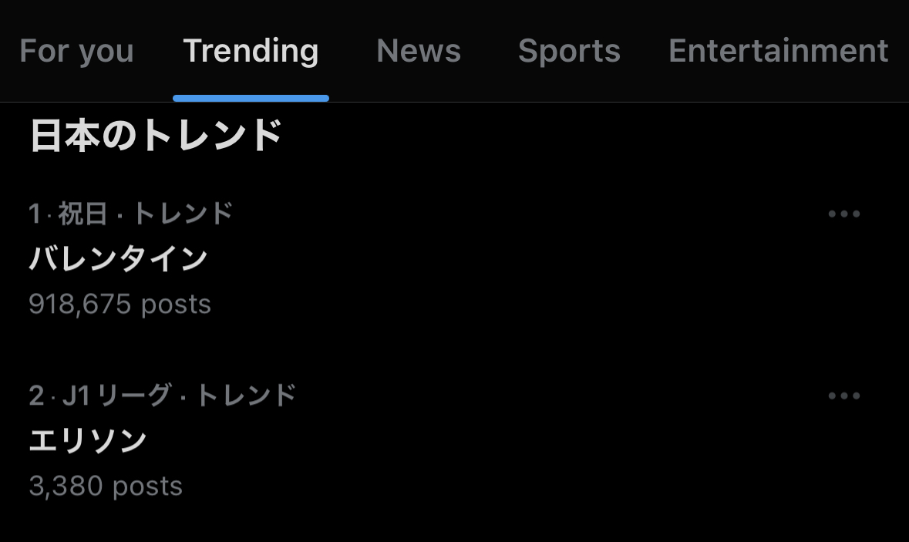Screen dimensions: 909x542
Task: Open the News tab
Action: (x=418, y=52)
